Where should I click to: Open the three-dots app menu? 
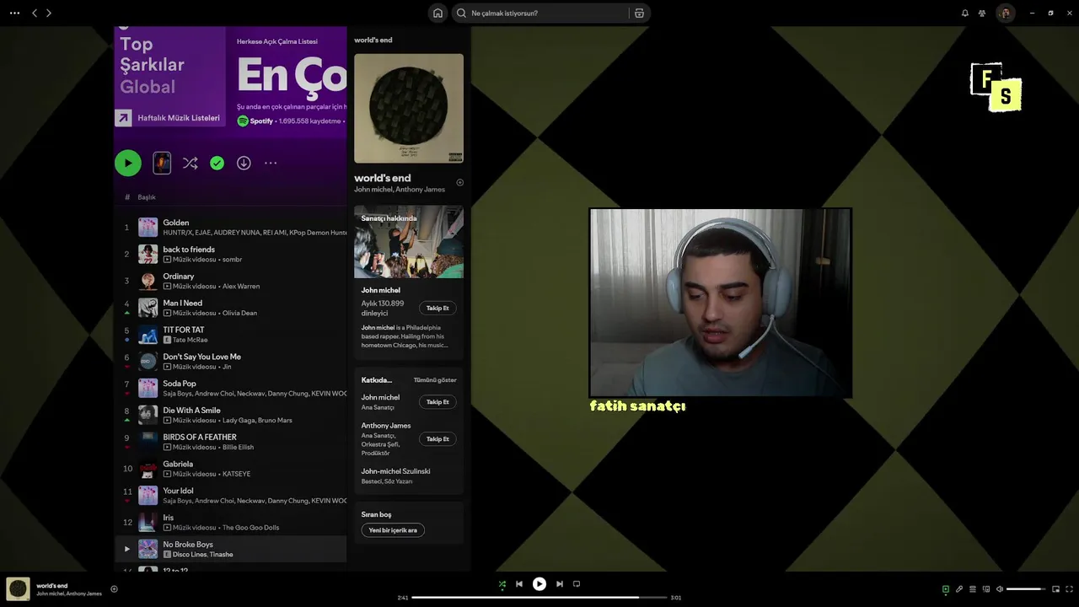point(14,13)
